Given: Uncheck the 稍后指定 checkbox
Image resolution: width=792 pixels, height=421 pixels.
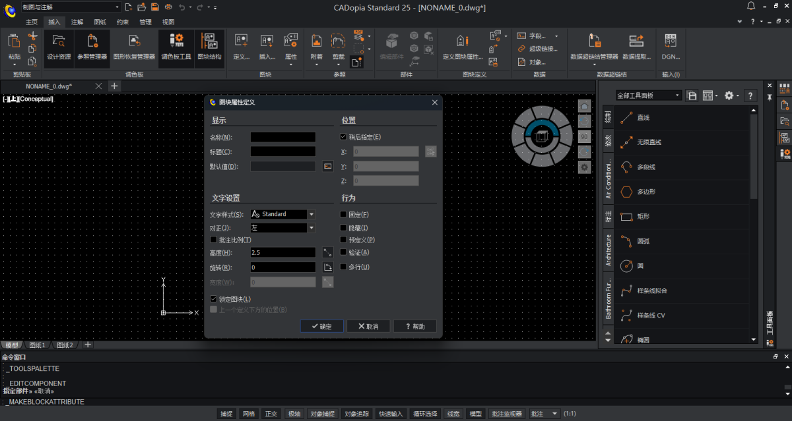Looking at the screenshot, I should (343, 137).
